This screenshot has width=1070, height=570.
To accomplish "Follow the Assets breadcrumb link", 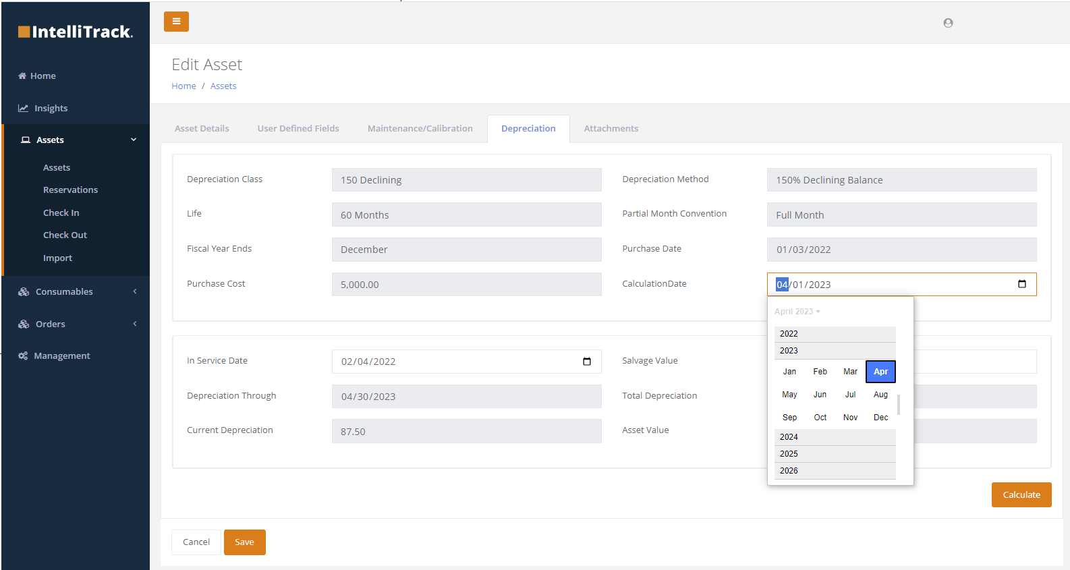I will click(x=223, y=86).
